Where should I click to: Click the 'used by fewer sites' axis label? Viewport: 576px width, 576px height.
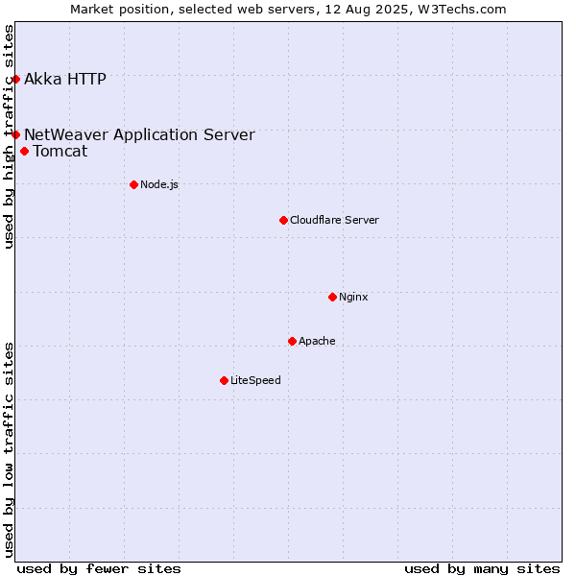tap(99, 569)
